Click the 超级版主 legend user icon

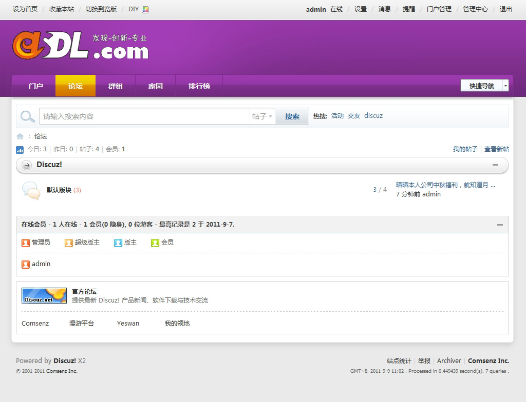[69, 243]
